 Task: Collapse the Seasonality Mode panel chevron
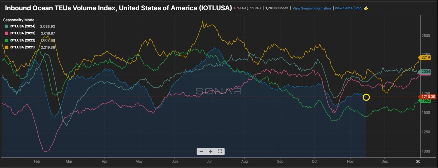[x=37, y=20]
